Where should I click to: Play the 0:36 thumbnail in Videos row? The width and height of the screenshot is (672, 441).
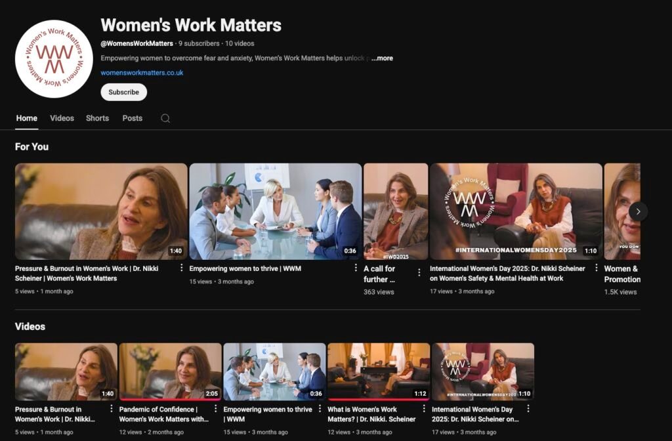(x=274, y=371)
